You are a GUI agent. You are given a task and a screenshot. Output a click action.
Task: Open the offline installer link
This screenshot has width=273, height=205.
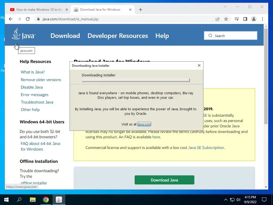click(34, 183)
